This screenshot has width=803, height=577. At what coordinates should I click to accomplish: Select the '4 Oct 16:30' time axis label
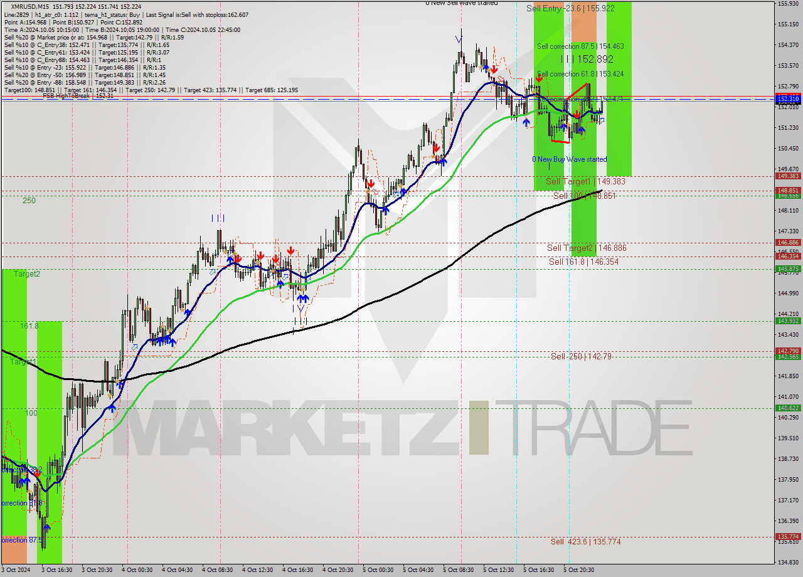(299, 570)
